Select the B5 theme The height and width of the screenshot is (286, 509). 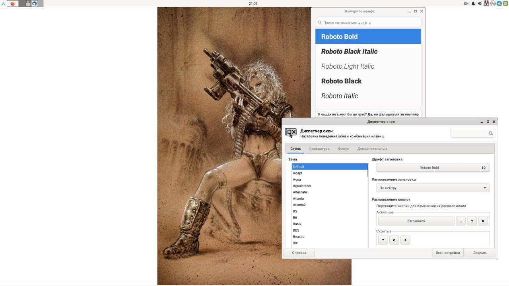point(329,211)
